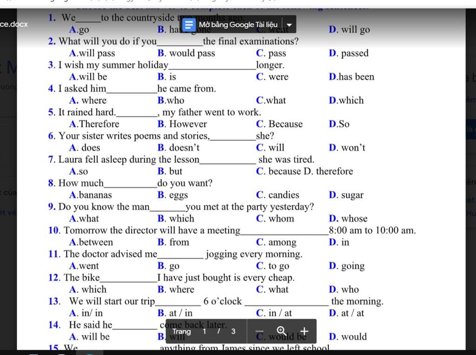
Task: Select option 'C.what' in question 4
Action: (271, 100)
